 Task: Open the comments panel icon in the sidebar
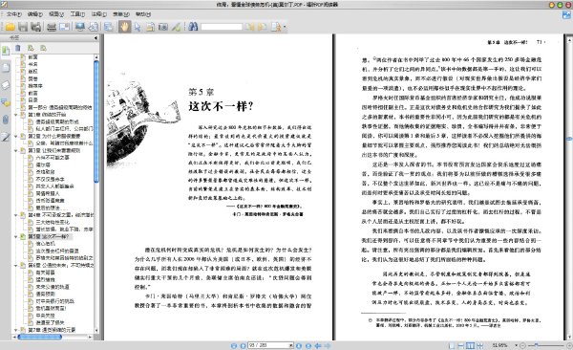coord(6,102)
